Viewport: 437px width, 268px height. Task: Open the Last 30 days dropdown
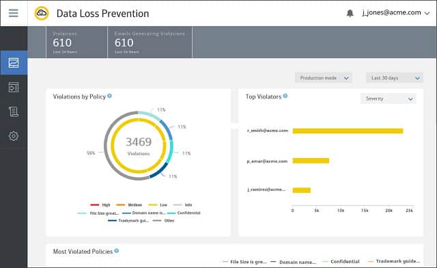coord(395,78)
